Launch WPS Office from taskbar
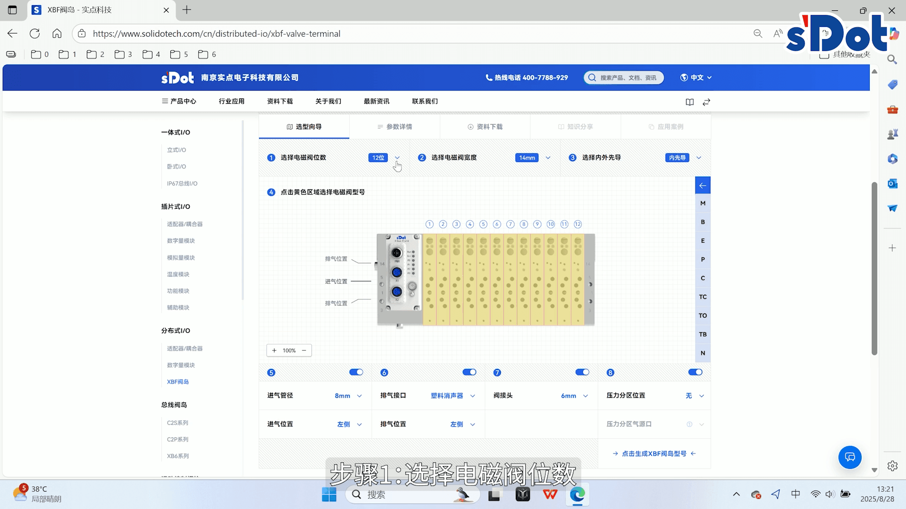The width and height of the screenshot is (906, 509). pyautogui.click(x=550, y=494)
